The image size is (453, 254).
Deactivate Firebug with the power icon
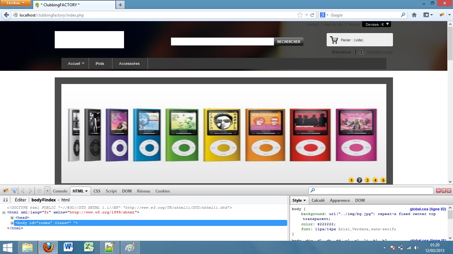coord(449,190)
